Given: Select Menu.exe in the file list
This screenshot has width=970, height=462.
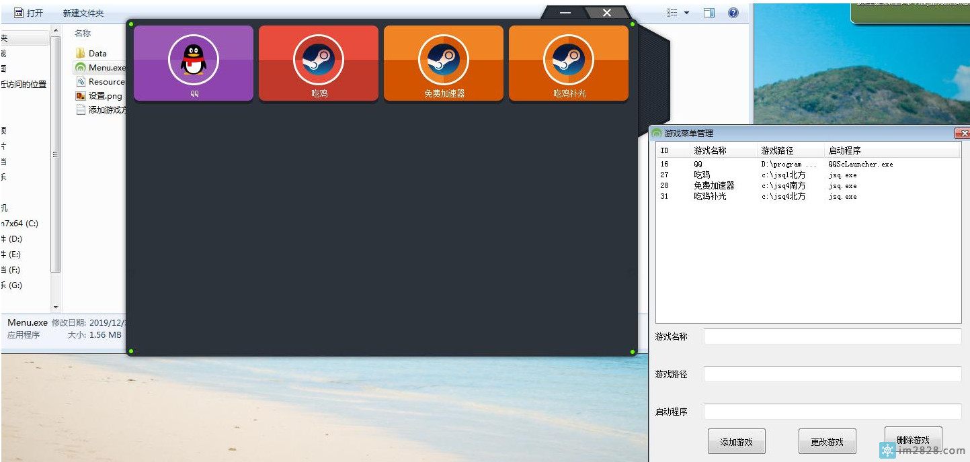Looking at the screenshot, I should 106,68.
